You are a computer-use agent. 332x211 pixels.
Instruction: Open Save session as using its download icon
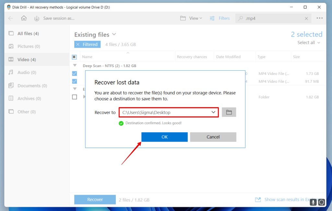pos(36,18)
